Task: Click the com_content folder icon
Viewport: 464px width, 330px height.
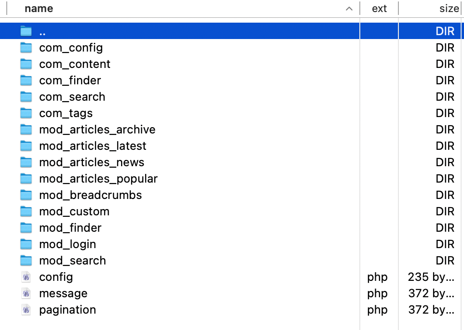Action: 26,64
